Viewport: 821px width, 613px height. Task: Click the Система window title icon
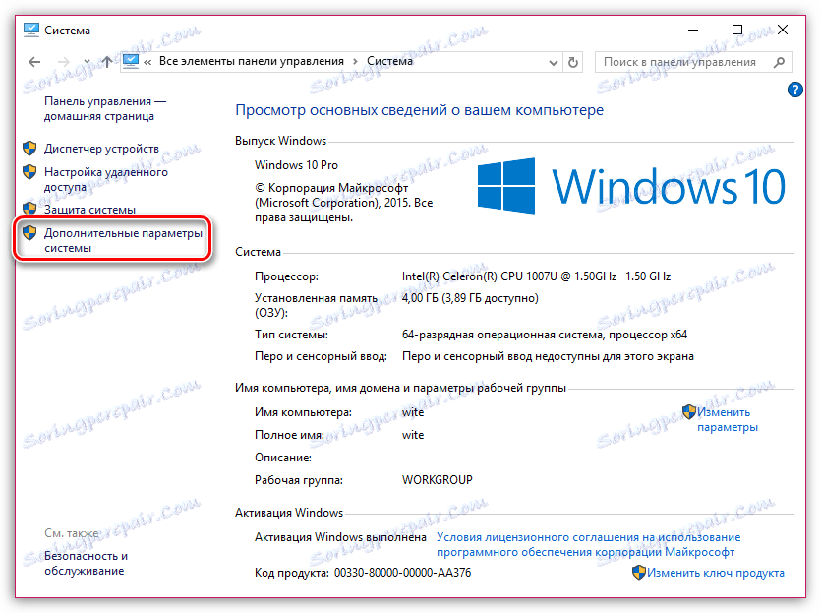click(x=31, y=30)
